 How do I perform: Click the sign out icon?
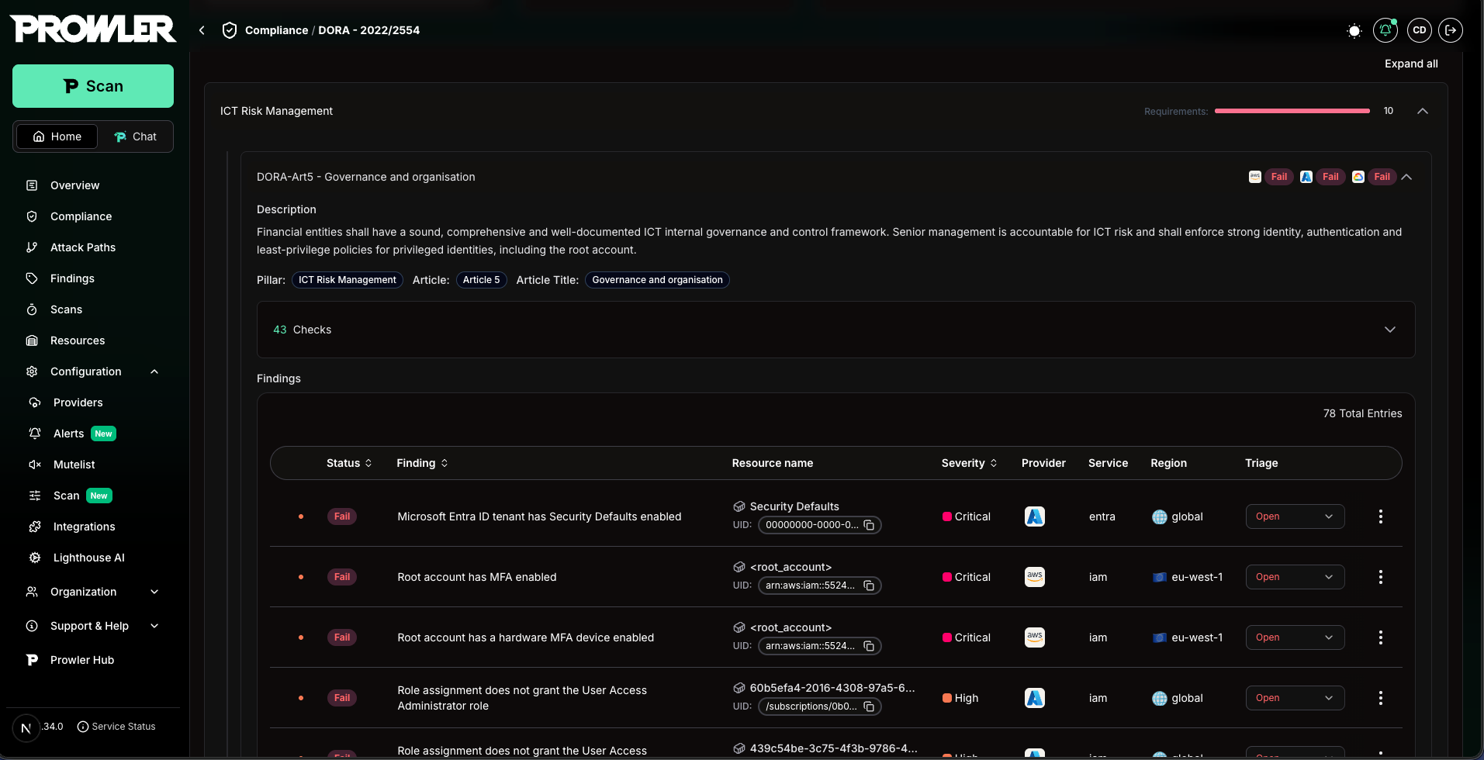pos(1451,30)
